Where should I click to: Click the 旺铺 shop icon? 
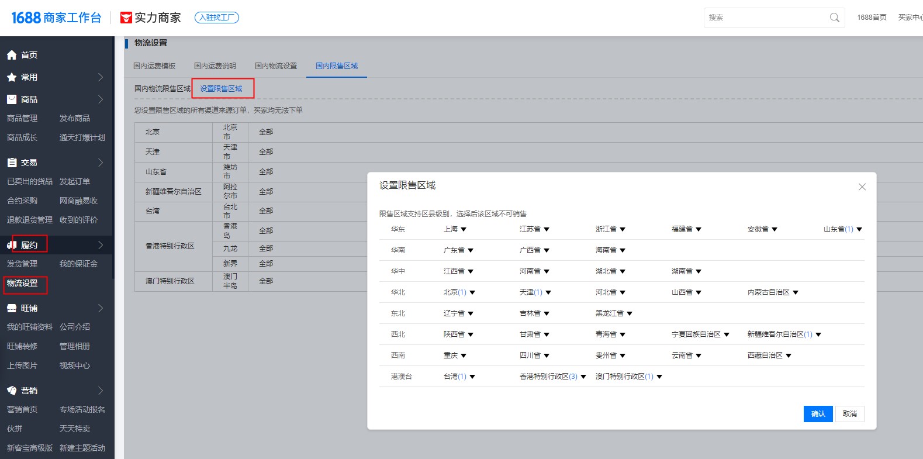coord(12,308)
